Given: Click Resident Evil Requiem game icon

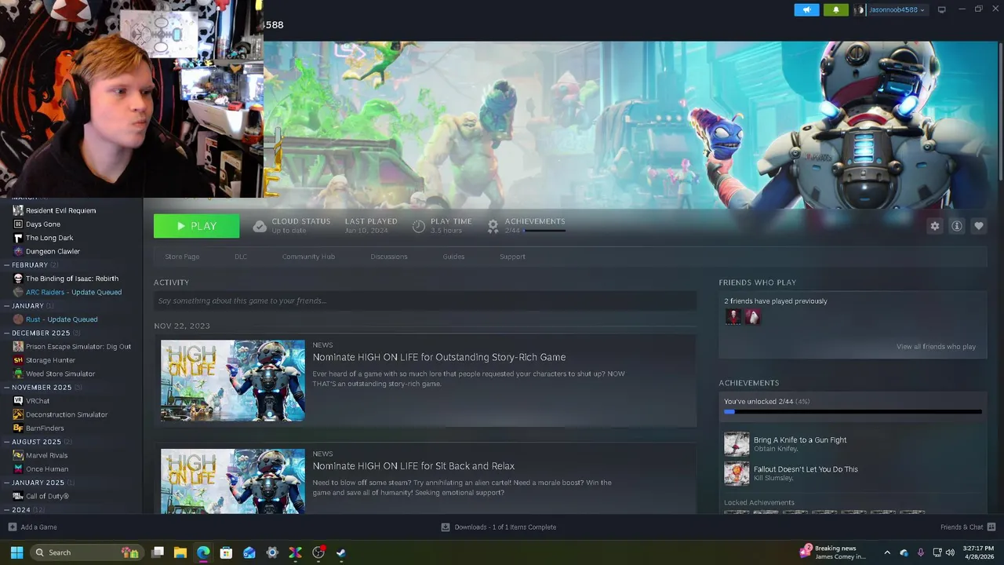Looking at the screenshot, I should [x=18, y=210].
